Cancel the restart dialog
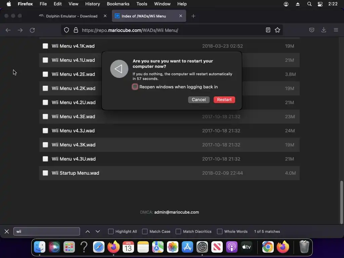The height and width of the screenshot is (258, 344). 199,99
